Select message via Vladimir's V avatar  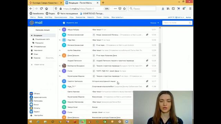64,81
